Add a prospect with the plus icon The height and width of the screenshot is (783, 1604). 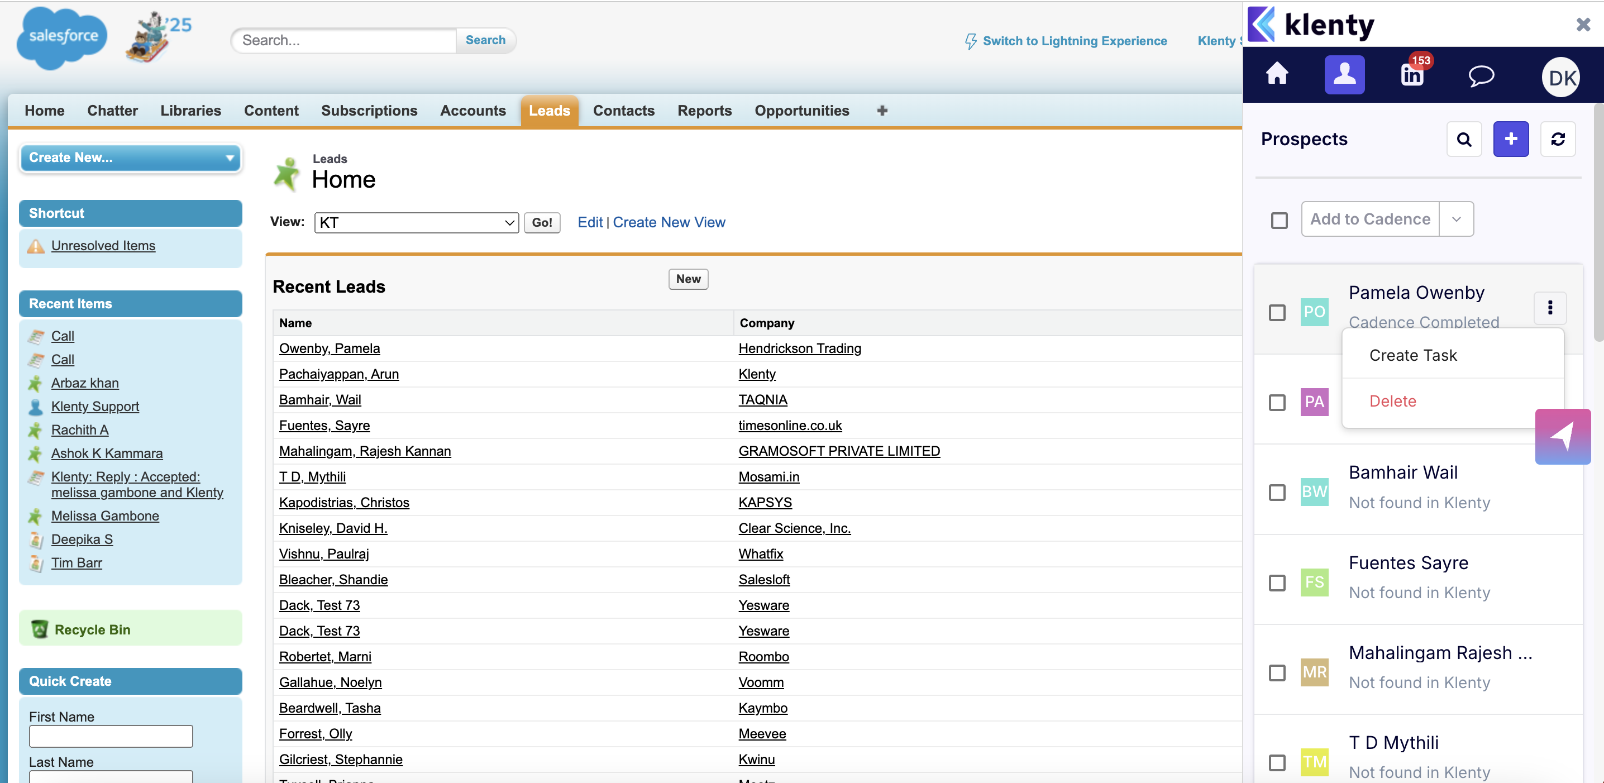point(1511,140)
